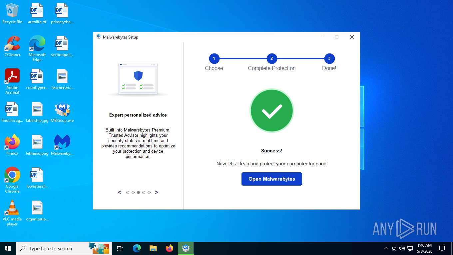Select the fifth carousel dot
453x255 pixels.
pos(149,193)
